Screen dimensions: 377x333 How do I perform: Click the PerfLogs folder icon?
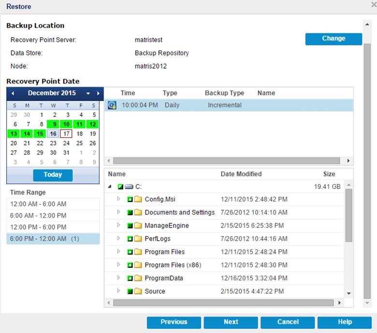pyautogui.click(x=138, y=238)
